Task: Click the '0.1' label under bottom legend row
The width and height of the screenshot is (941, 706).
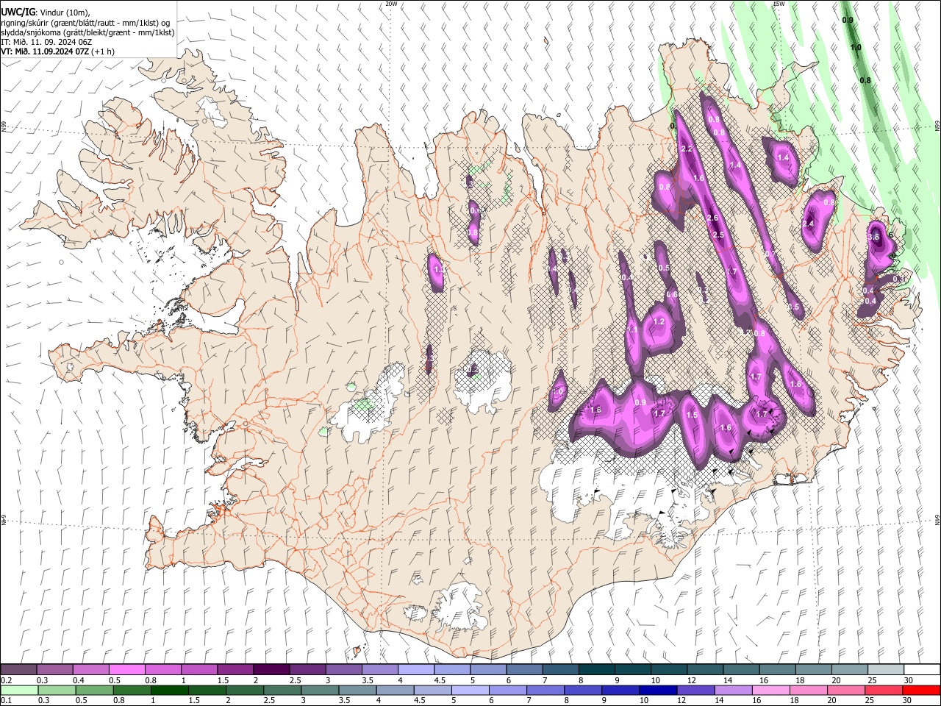Action: point(6,701)
